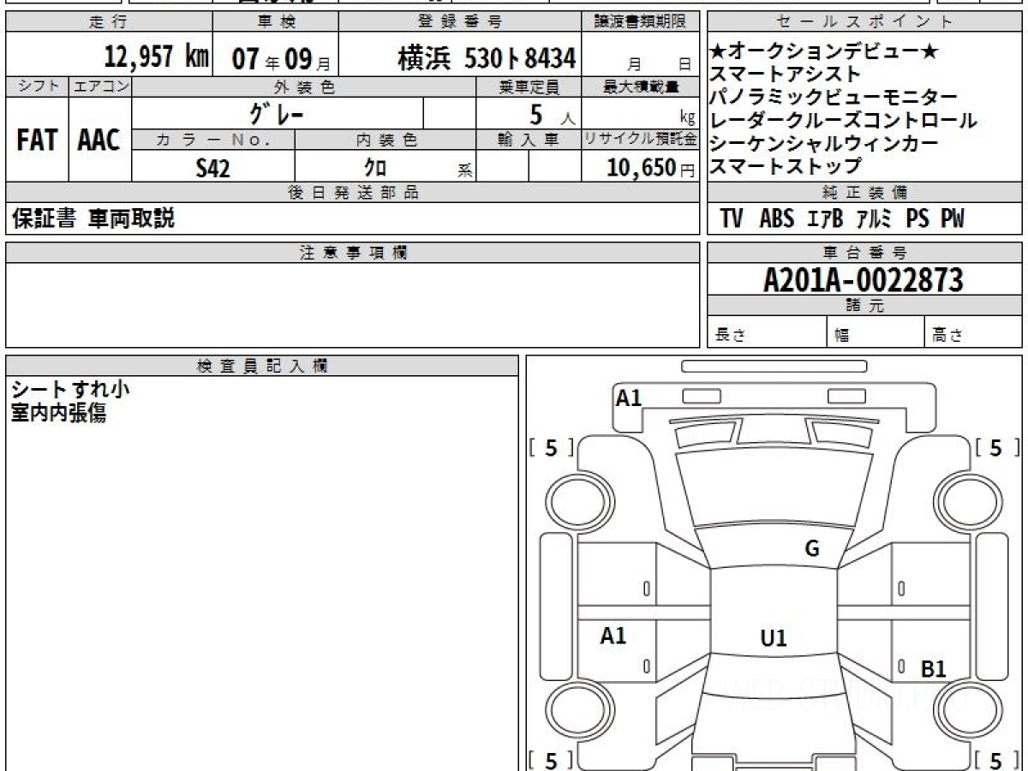
Task: Select the 車検 header cell
Action: (x=275, y=21)
